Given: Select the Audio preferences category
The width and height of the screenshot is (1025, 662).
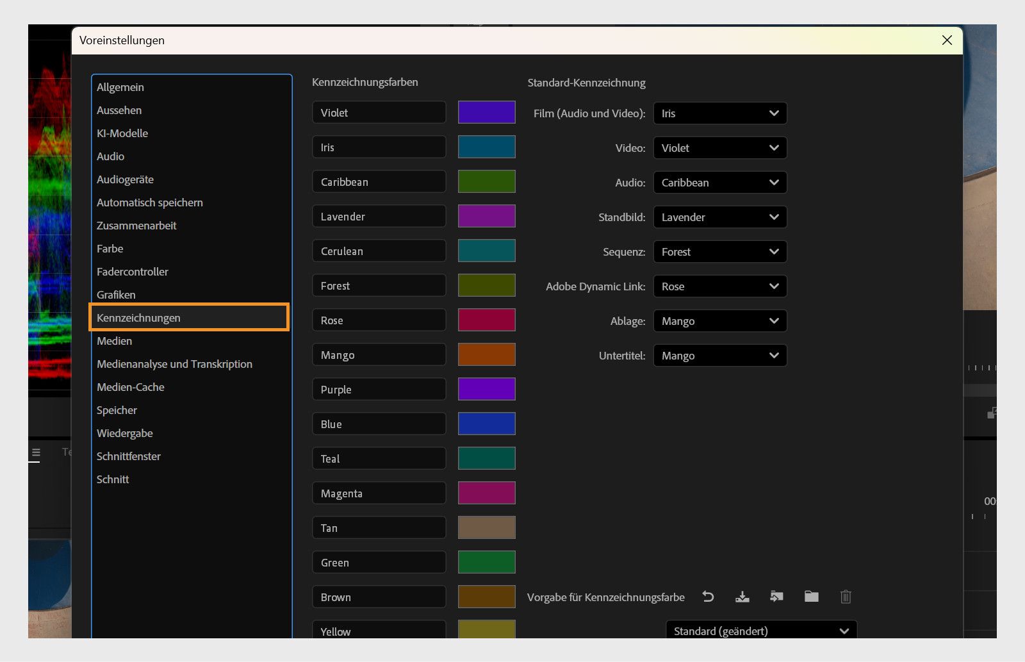Looking at the screenshot, I should pos(191,156).
